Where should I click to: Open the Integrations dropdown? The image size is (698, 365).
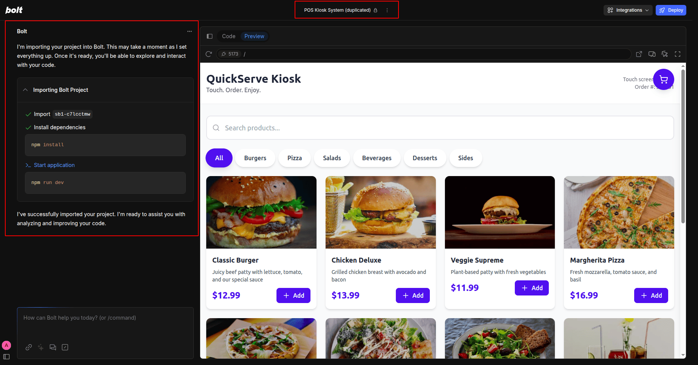[x=628, y=10]
